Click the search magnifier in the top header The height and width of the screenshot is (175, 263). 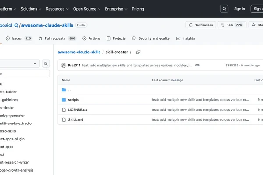tap(224, 9)
